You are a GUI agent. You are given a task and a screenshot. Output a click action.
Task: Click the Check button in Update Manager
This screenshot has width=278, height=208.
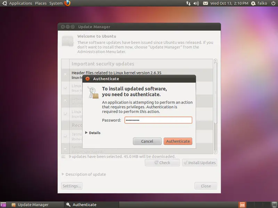tap(162, 163)
